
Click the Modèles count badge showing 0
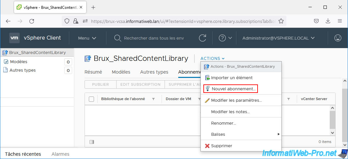coord(68,62)
